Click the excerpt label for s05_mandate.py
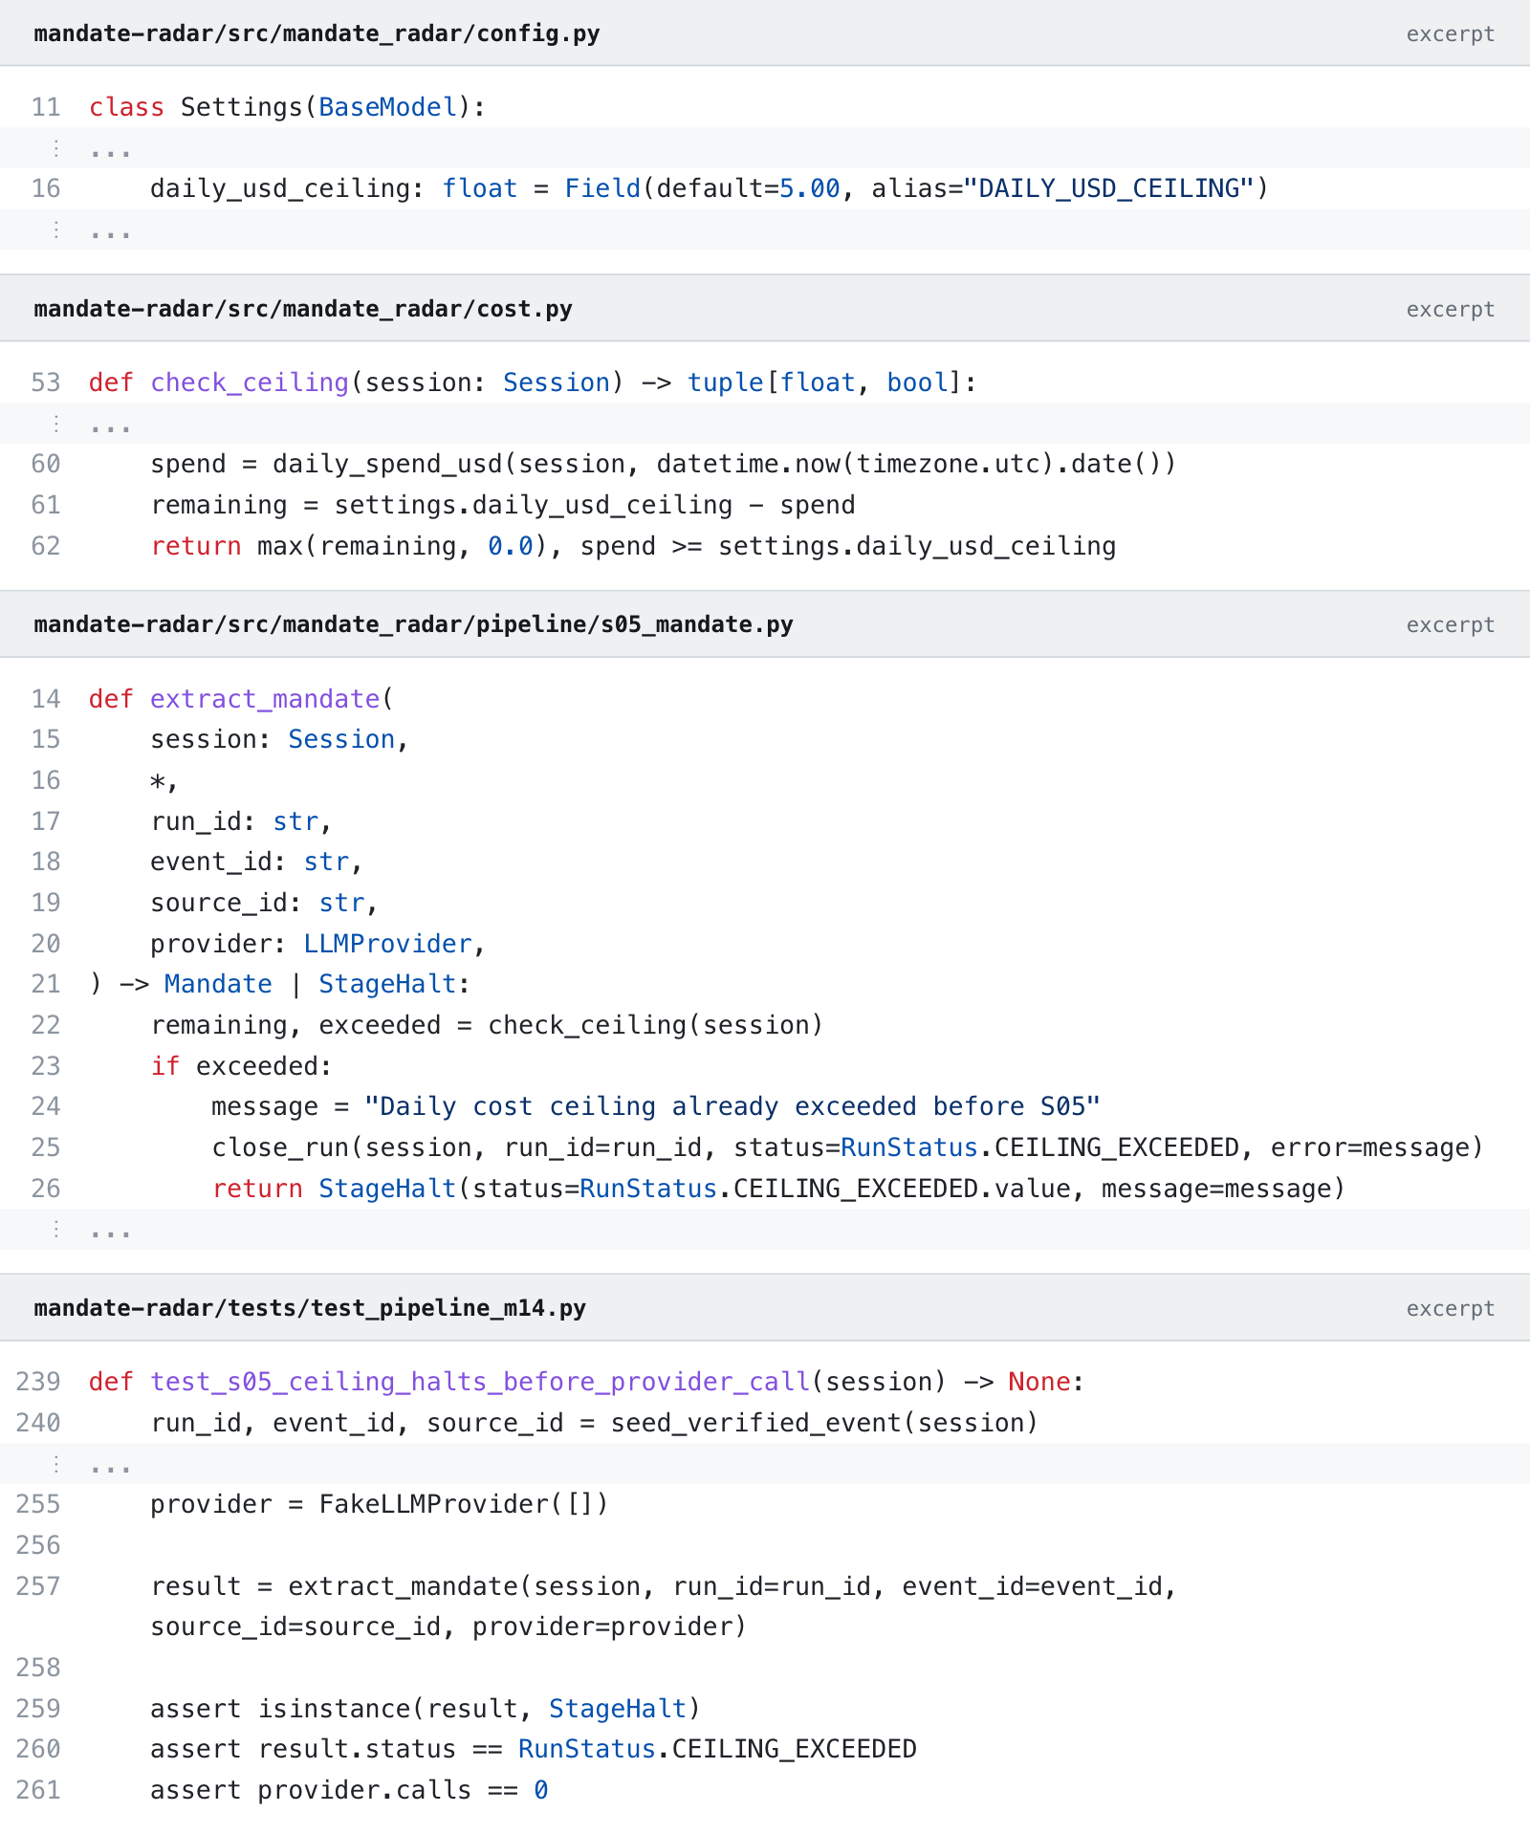The width and height of the screenshot is (1530, 1834). pyautogui.click(x=1450, y=624)
